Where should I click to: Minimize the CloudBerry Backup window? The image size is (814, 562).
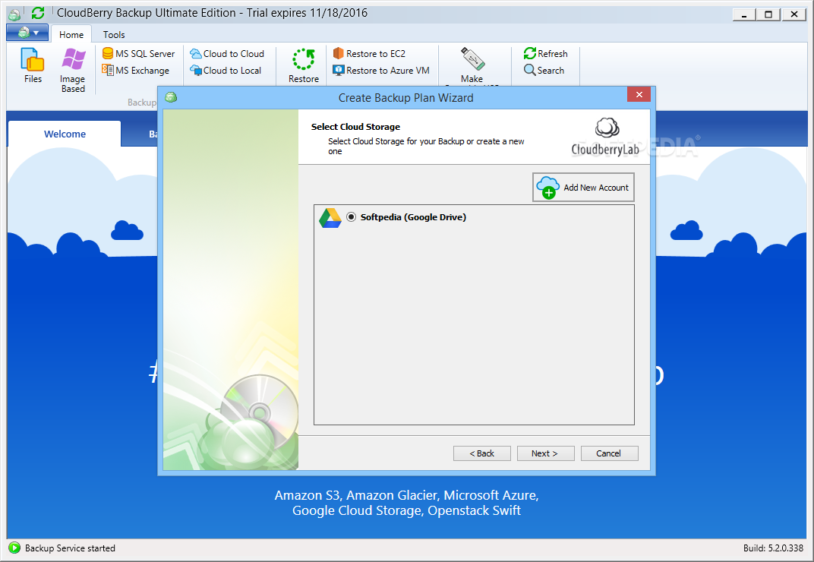(744, 14)
